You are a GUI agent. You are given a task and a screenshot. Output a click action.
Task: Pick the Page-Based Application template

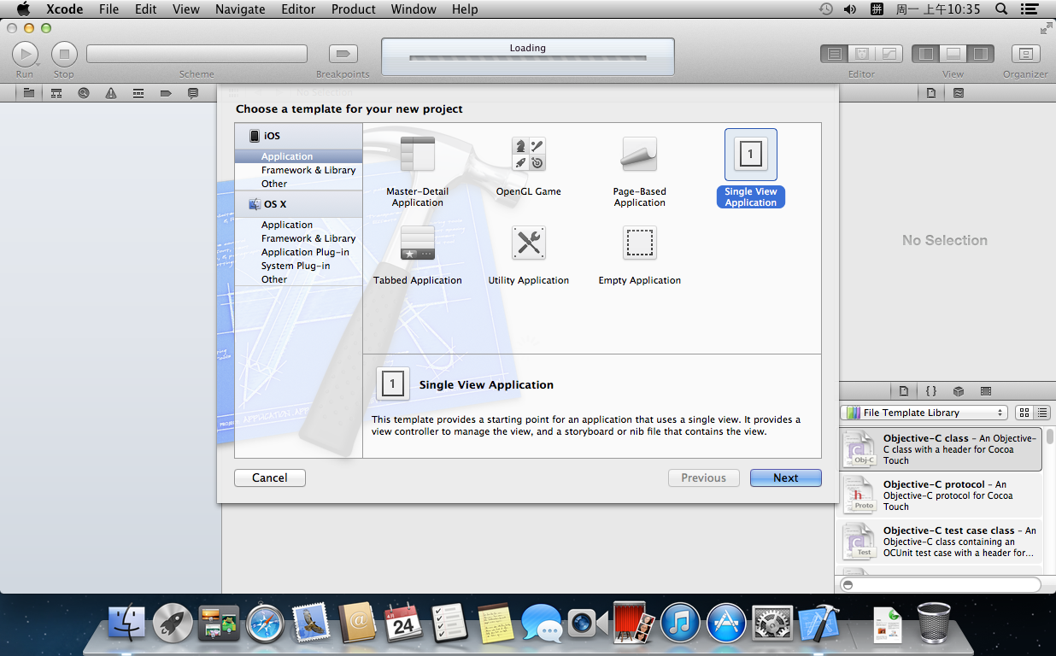(639, 154)
